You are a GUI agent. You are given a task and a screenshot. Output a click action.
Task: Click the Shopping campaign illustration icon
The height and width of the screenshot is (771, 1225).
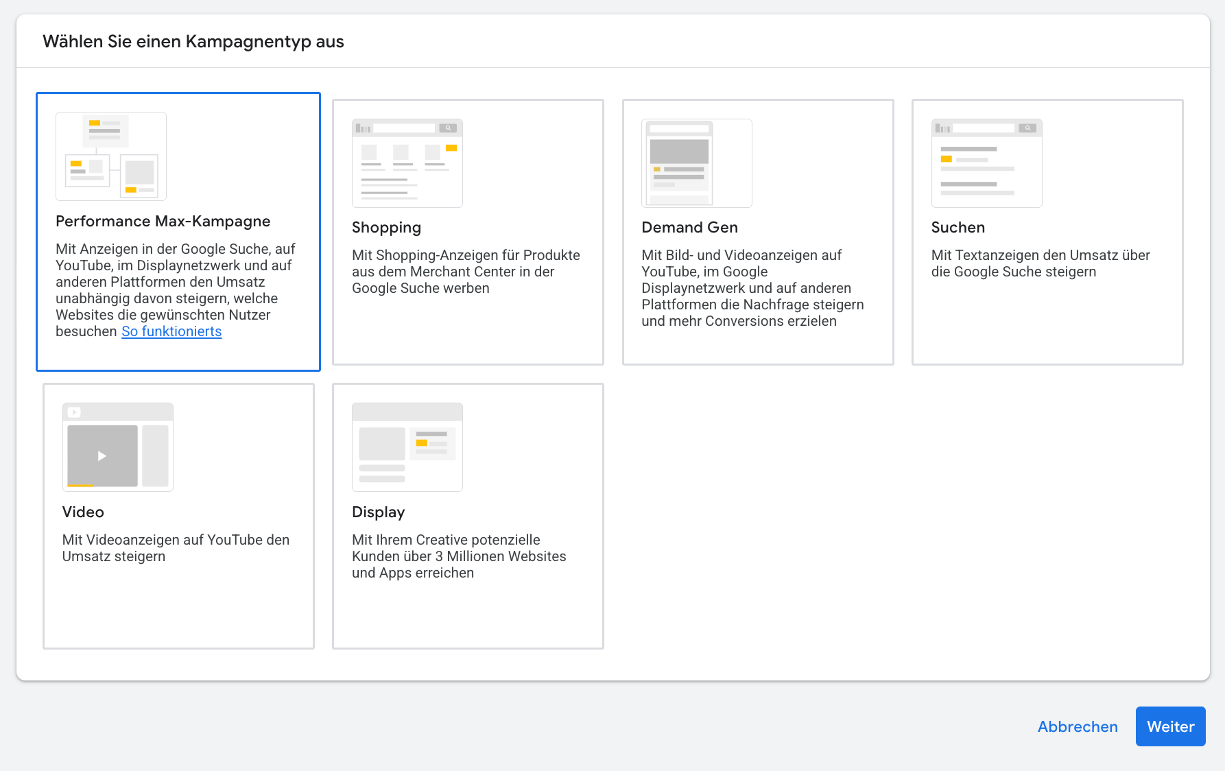(407, 163)
